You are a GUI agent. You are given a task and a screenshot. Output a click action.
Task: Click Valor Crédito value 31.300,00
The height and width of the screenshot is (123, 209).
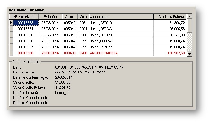(63, 82)
